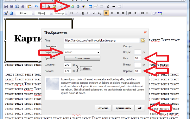Click the Вправо right margin field

click(137, 71)
